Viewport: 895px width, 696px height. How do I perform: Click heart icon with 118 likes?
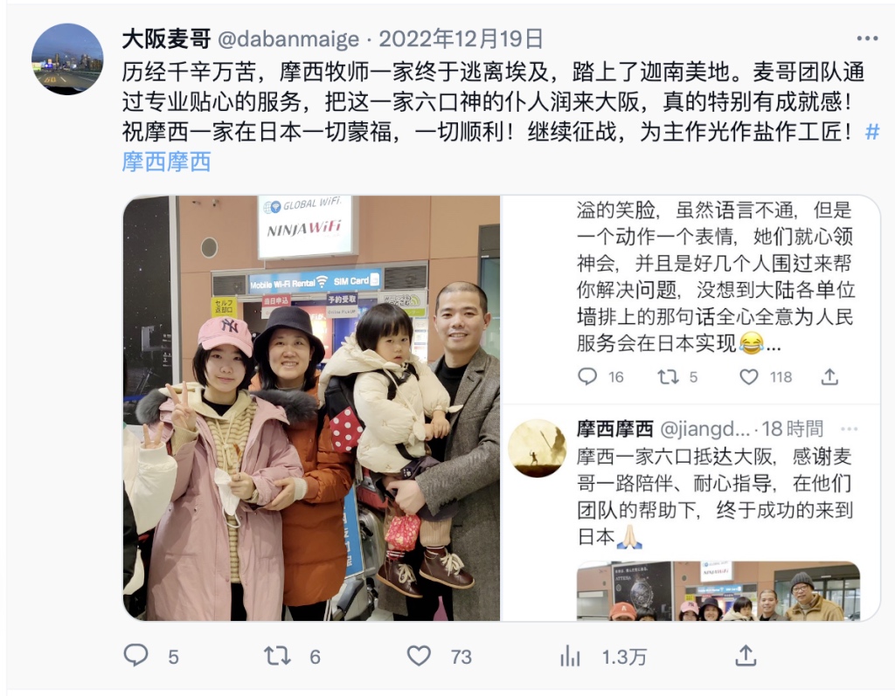(748, 376)
